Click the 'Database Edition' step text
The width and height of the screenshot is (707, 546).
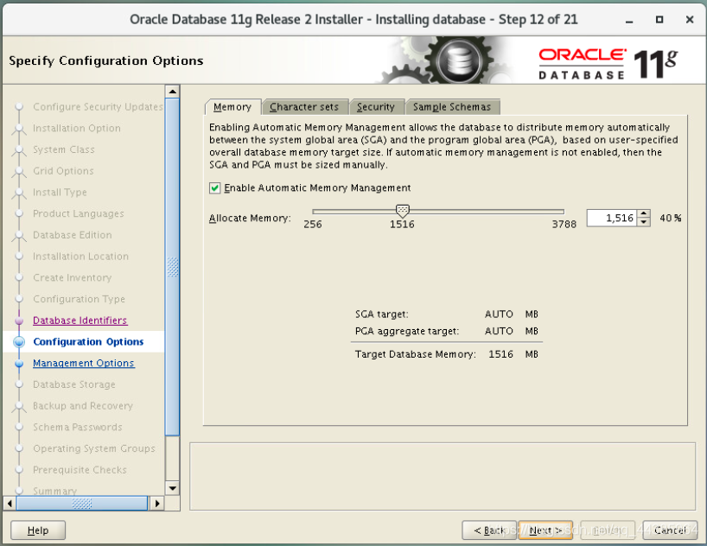point(73,235)
